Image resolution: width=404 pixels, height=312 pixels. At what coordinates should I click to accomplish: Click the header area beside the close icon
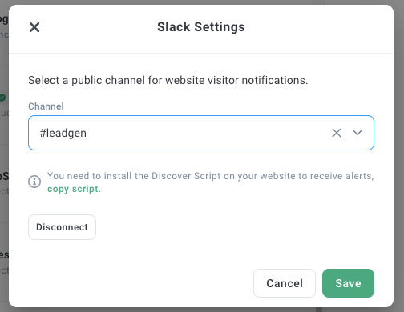tap(96, 27)
